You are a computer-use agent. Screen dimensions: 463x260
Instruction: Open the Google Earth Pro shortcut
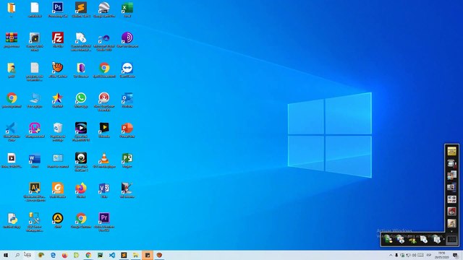coord(104,9)
